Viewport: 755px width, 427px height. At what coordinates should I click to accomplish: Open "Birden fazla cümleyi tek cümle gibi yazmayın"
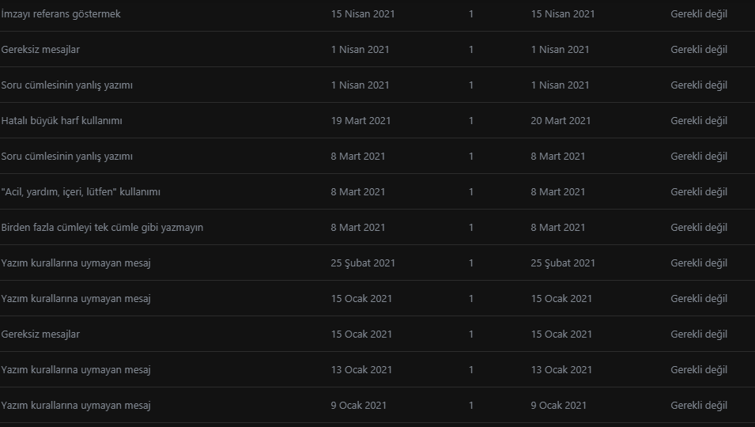click(x=102, y=228)
